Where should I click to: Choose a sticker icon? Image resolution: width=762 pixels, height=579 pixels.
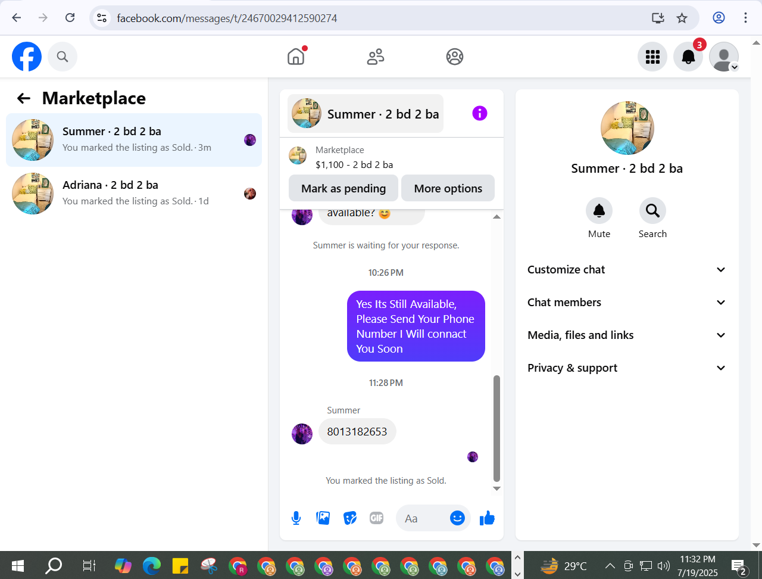pos(350,518)
